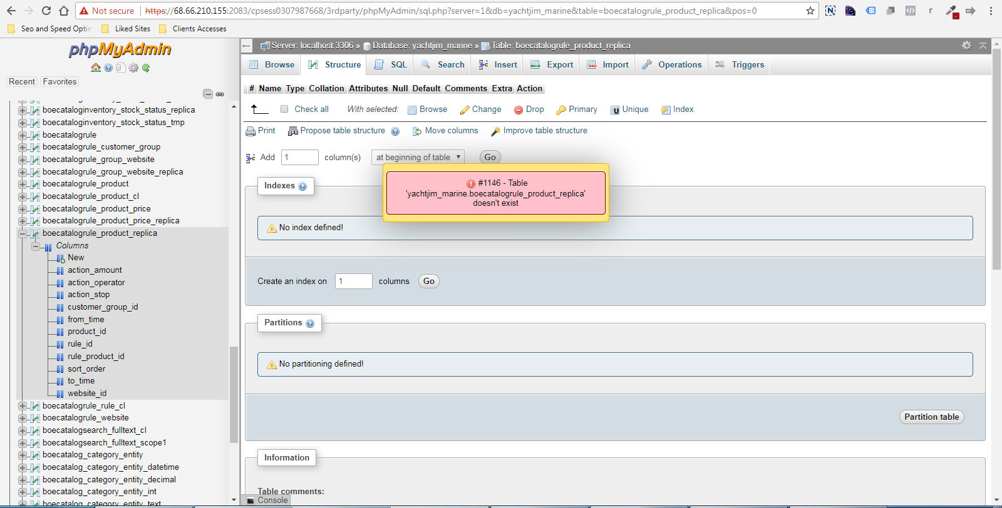Click the code brackets extension icon

pos(911,11)
